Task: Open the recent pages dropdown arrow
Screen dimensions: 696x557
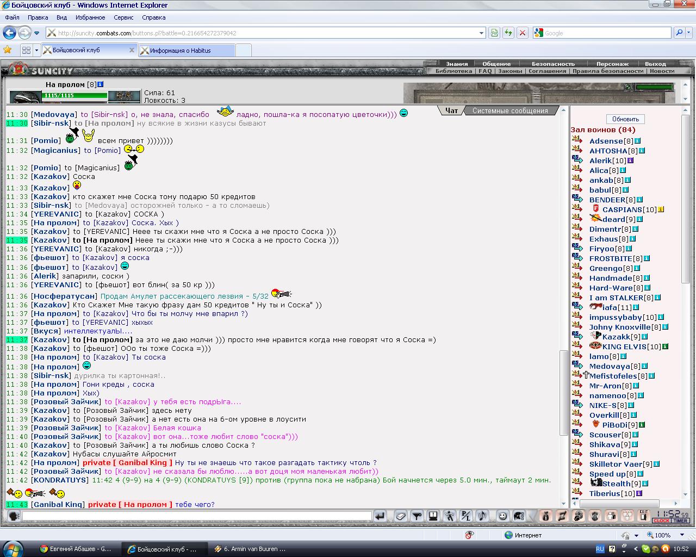Action: pos(37,33)
